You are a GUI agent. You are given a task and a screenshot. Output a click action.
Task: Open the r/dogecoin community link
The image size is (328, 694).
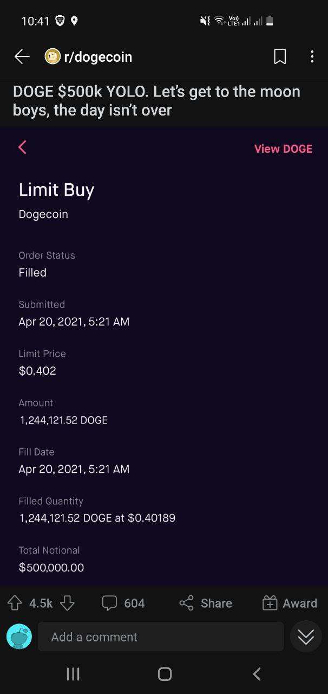(98, 56)
